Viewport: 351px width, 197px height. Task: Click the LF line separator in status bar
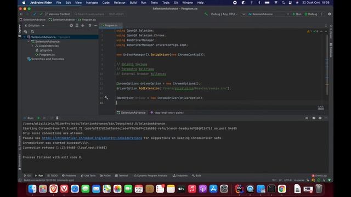280,180
